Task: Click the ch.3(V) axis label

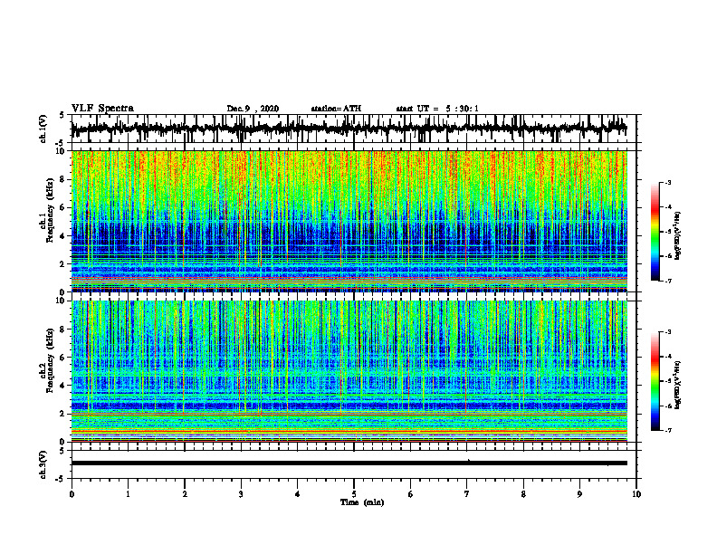Action: coord(43,464)
